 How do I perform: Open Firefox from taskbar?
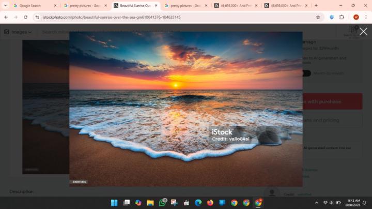pyautogui.click(x=210, y=203)
